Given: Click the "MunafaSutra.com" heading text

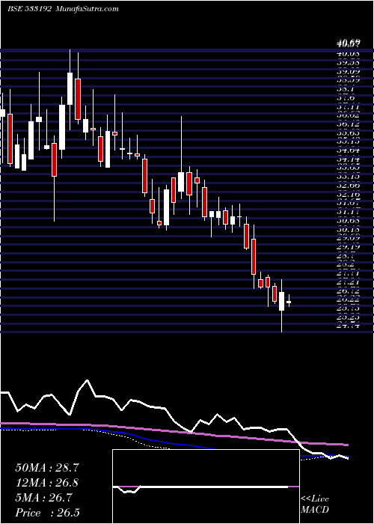Looking at the screenshot, I should click(86, 9).
